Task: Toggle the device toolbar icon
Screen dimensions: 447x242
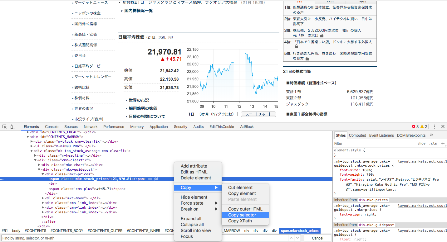Action: pyautogui.click(x=12, y=126)
